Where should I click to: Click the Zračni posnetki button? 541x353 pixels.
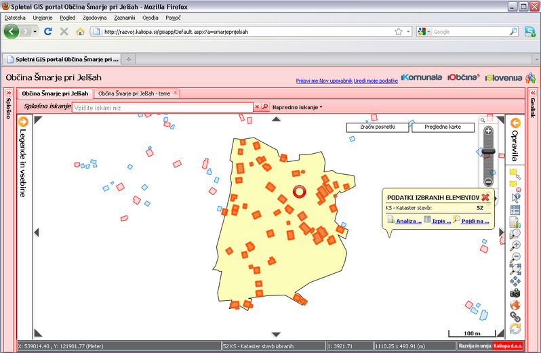[x=377, y=127]
